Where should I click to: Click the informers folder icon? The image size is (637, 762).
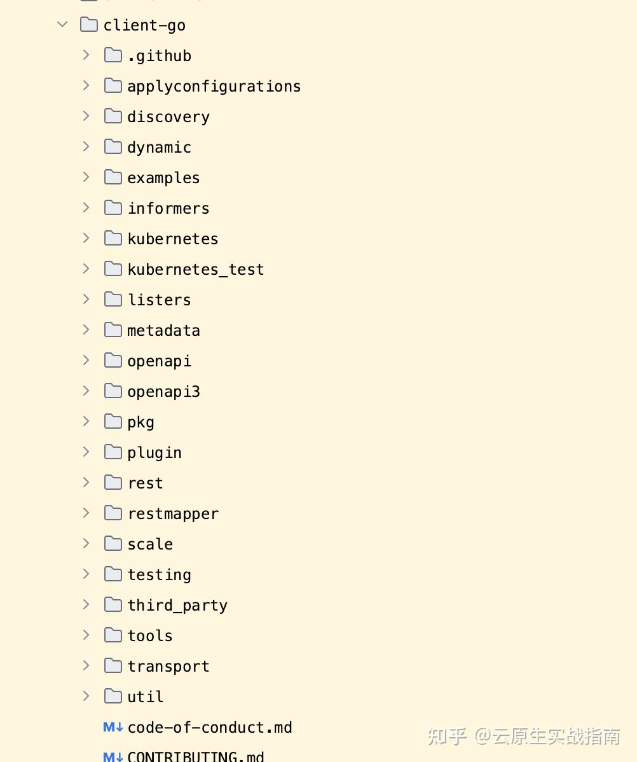113,207
